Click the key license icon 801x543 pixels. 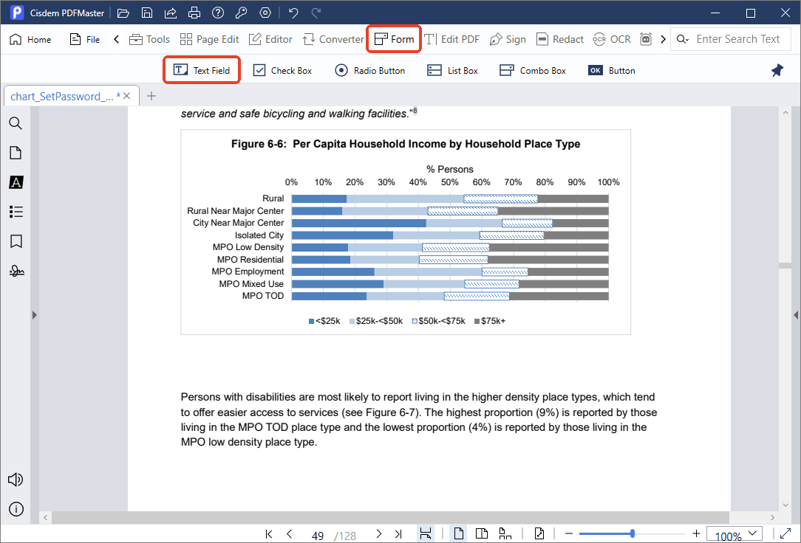241,13
